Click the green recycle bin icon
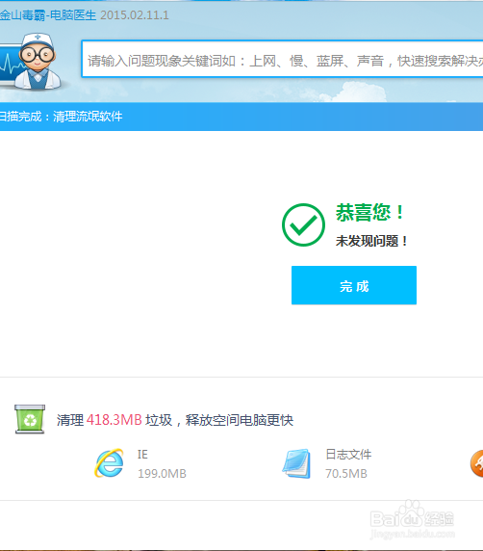 30,419
